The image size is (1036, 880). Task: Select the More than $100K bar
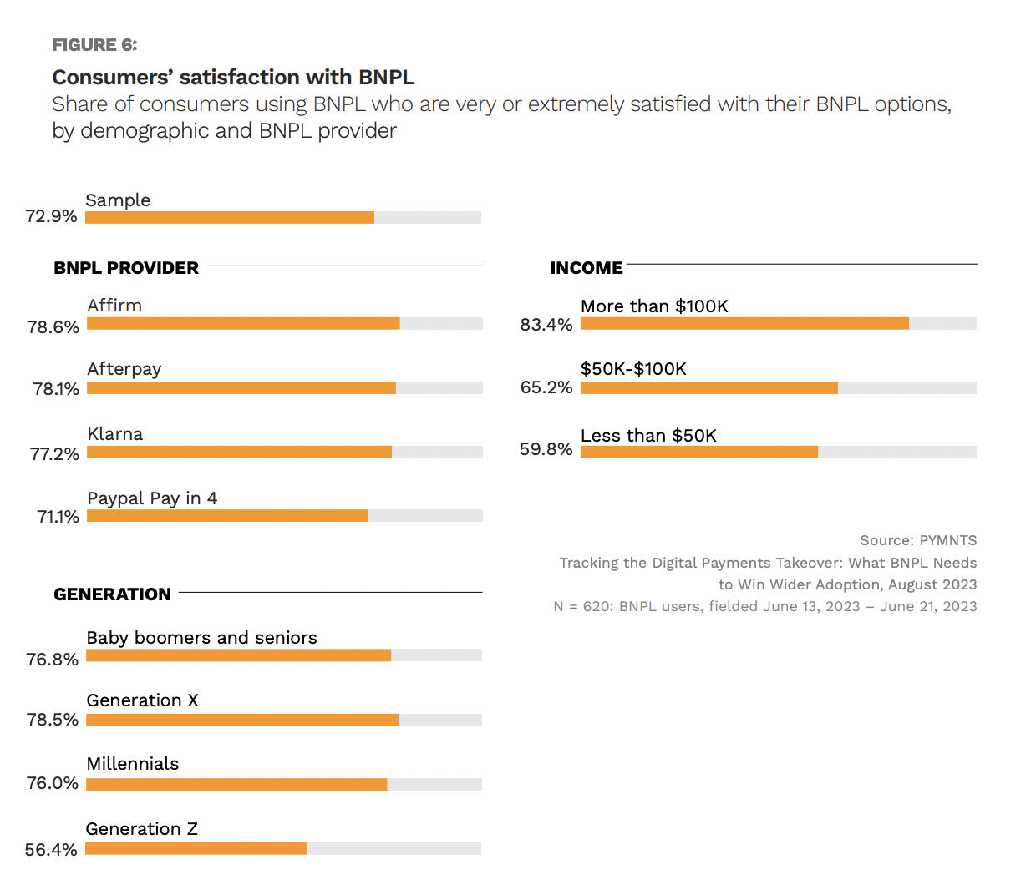pyautogui.click(x=744, y=324)
